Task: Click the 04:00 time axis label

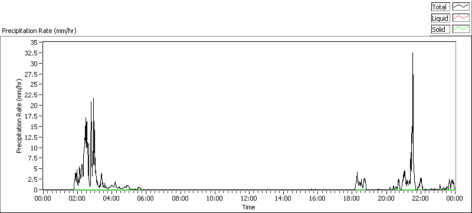Action: 112,199
